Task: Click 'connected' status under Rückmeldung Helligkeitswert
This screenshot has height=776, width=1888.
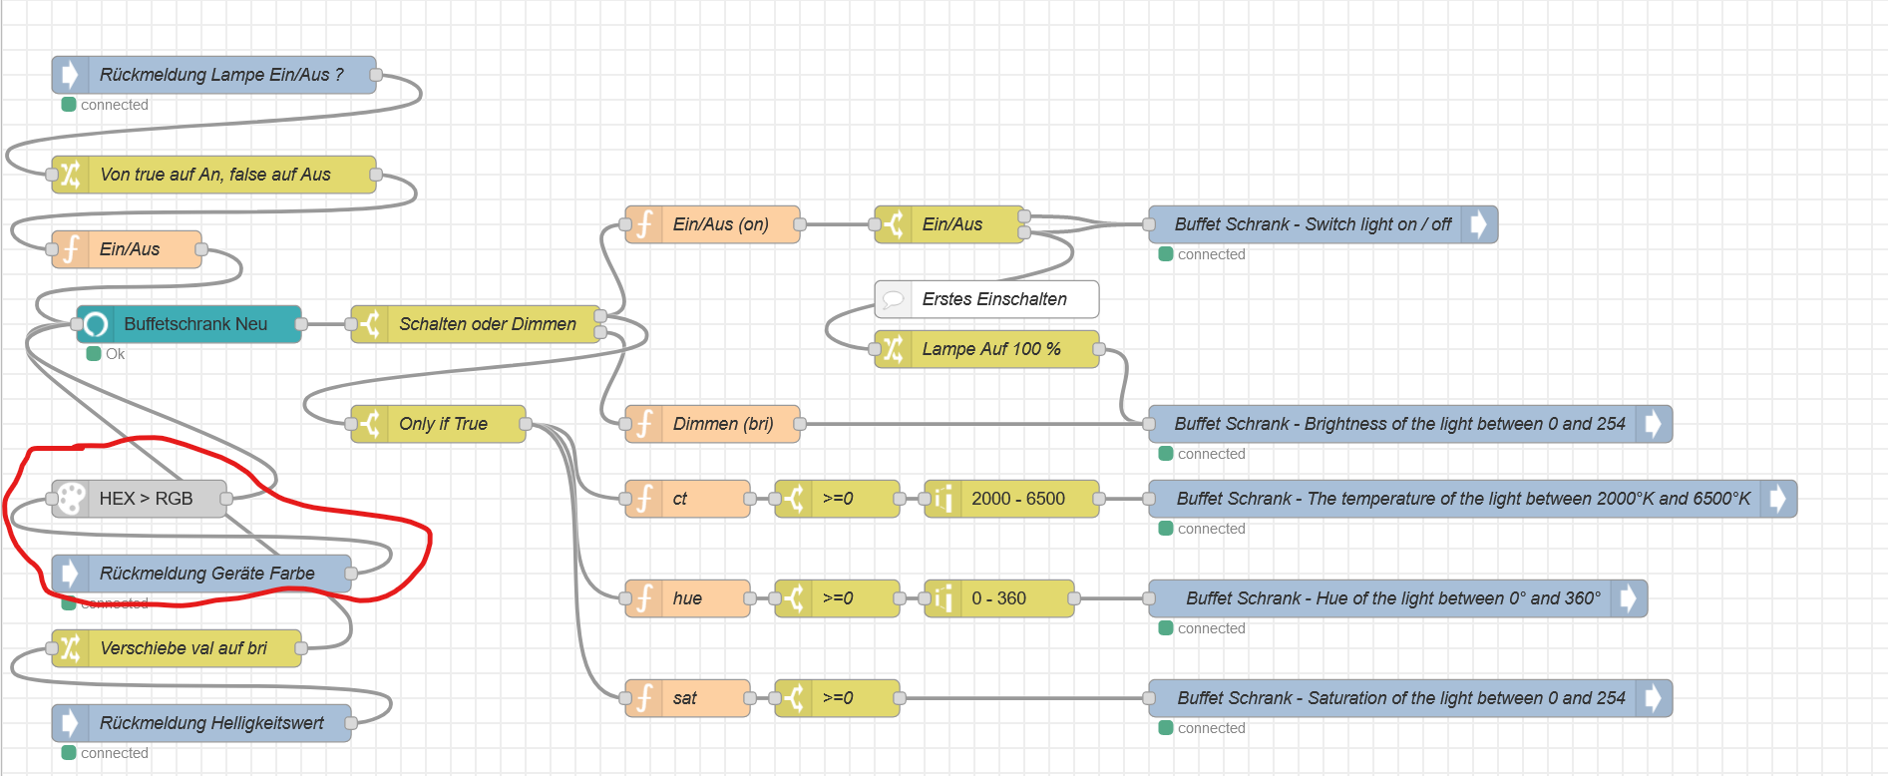Action: (x=105, y=753)
